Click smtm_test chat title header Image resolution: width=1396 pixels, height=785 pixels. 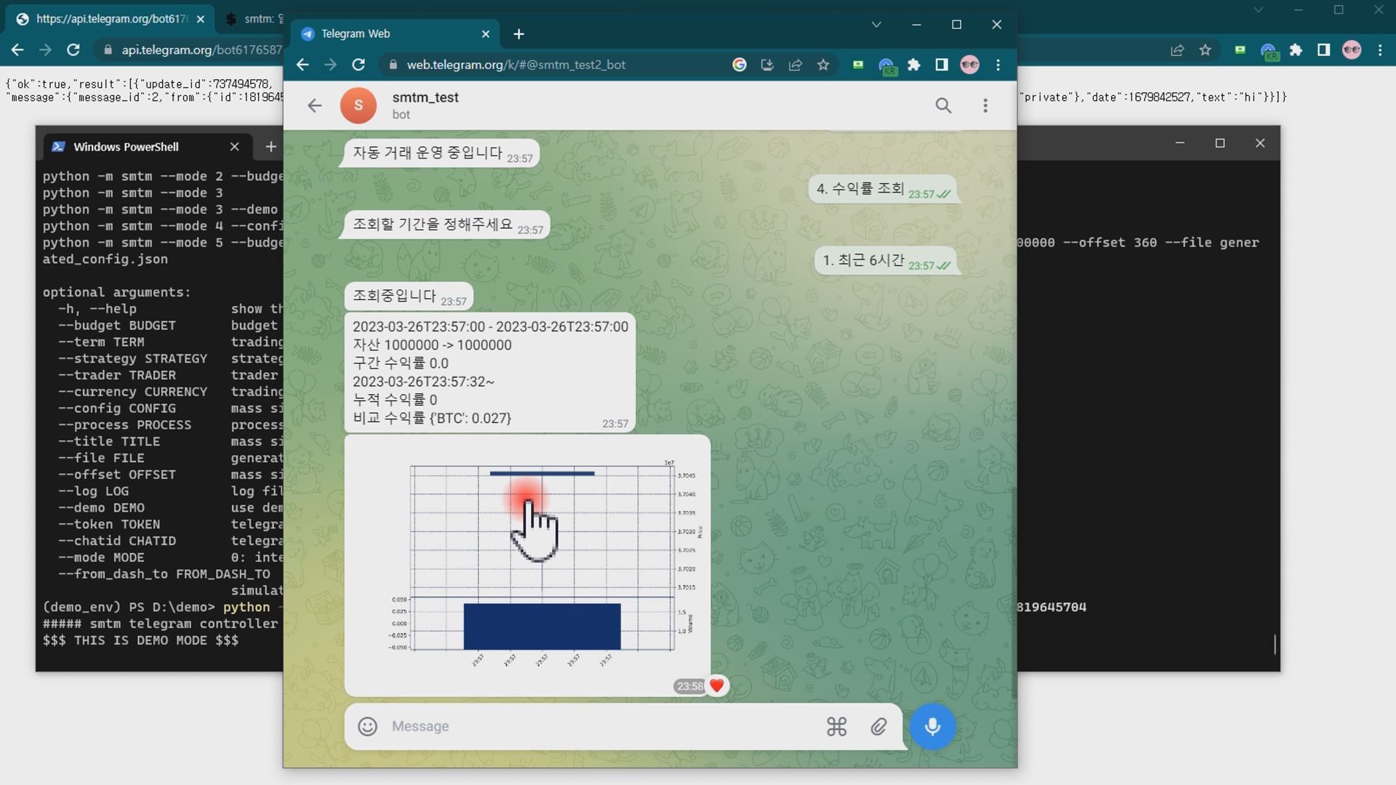click(425, 97)
